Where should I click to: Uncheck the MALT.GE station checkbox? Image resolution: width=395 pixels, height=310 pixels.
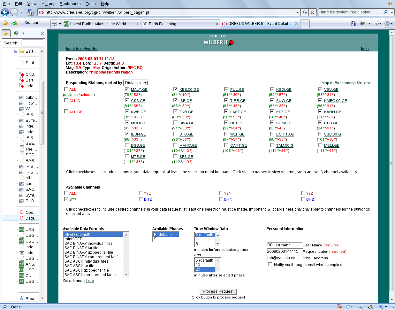pyautogui.click(x=127, y=89)
